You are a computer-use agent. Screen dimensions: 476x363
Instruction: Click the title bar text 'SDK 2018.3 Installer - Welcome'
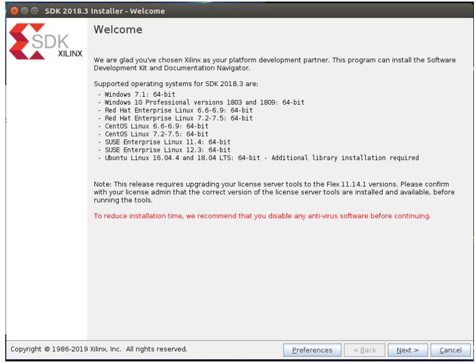(x=105, y=11)
